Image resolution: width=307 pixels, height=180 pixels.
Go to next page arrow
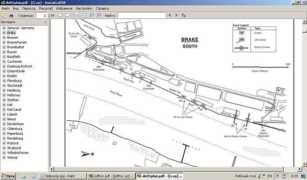pyautogui.click(x=67, y=15)
